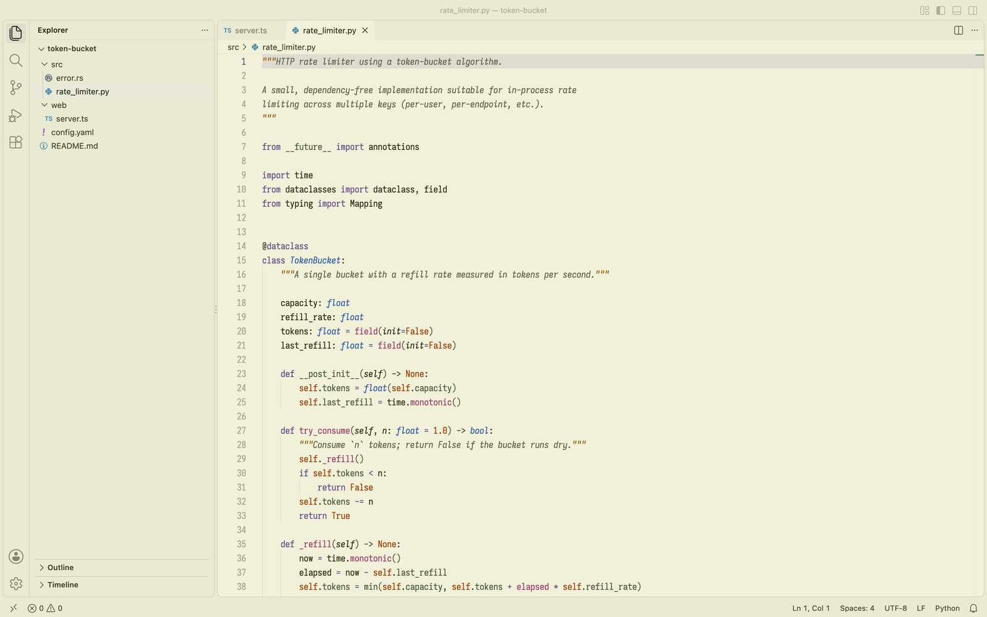987x617 pixels.
Task: Open Run and Debug view icon
Action: pyautogui.click(x=16, y=115)
